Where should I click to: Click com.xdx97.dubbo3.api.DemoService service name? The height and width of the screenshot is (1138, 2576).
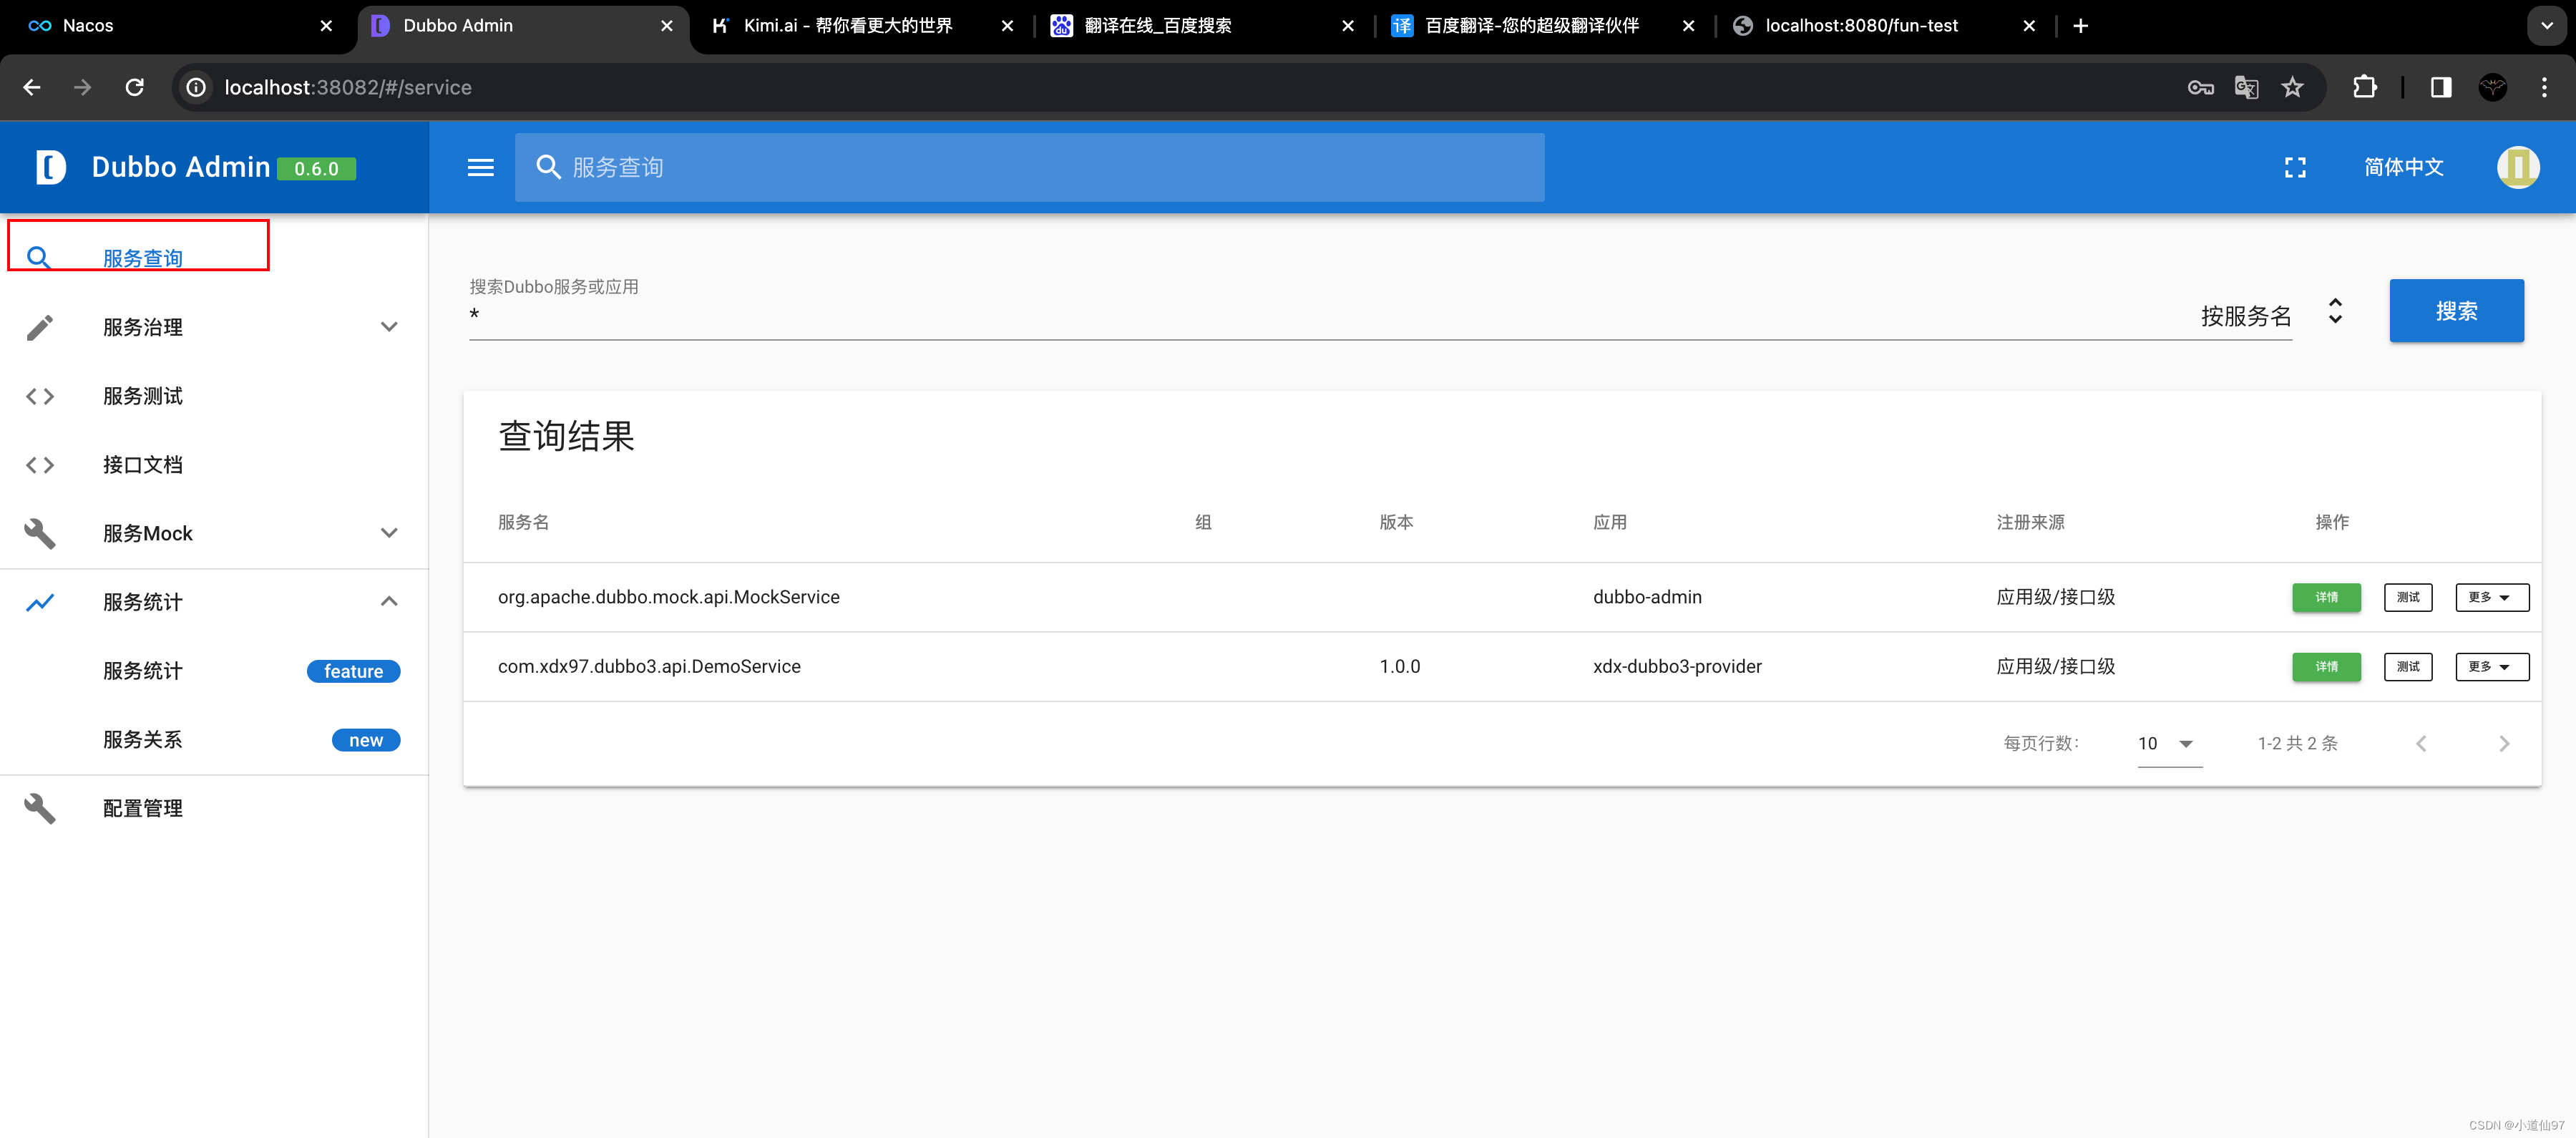tap(649, 667)
